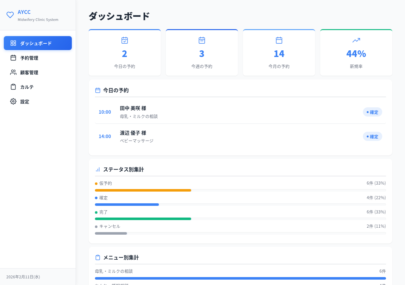Viewport: 405px width, 285px height.
Task: Open 顧客管理 via the people icon
Action: pyautogui.click(x=13, y=72)
